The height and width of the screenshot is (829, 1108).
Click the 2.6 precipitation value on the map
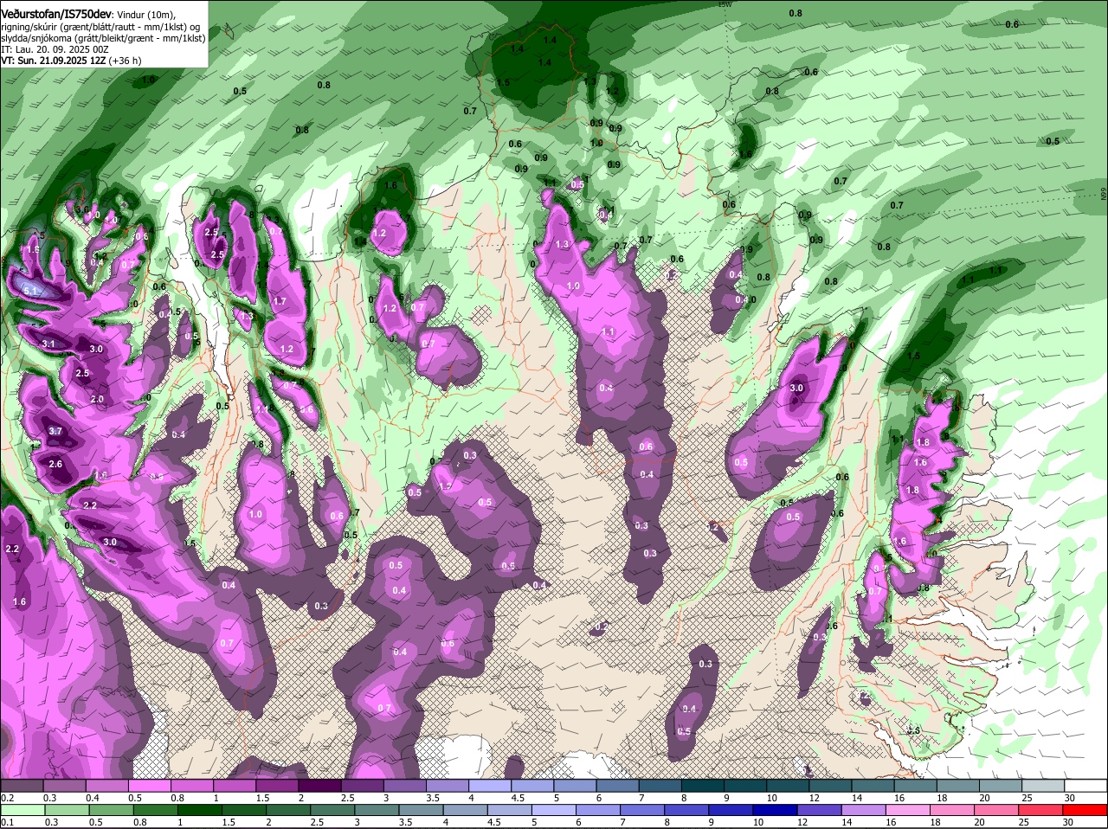coord(55,465)
